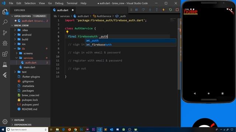Select auth.dart in Open Editors list
Viewport: 236px width, 132px height.
click(30, 21)
